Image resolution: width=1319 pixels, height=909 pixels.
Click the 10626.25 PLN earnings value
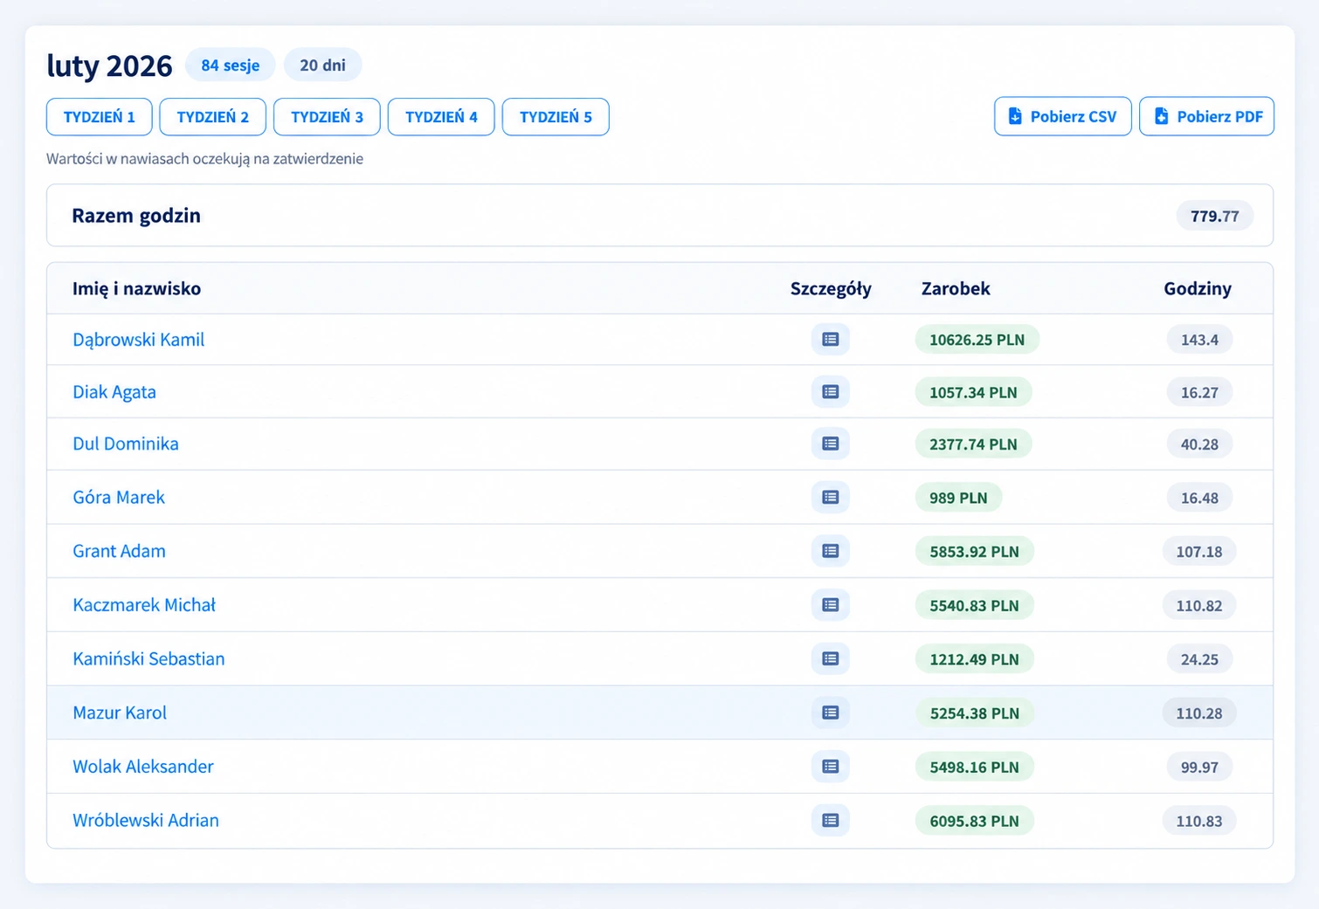click(x=977, y=340)
